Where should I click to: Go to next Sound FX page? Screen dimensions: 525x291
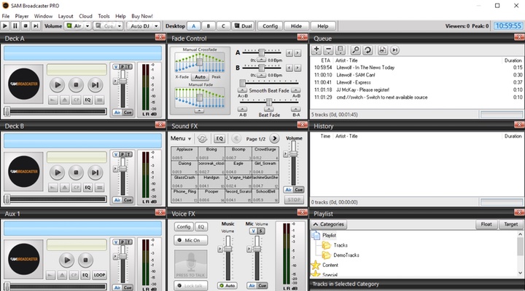pyautogui.click(x=274, y=138)
